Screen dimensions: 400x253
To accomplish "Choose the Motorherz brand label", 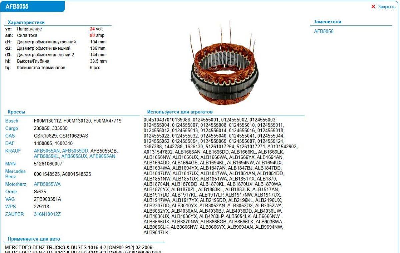I will (16, 184).
